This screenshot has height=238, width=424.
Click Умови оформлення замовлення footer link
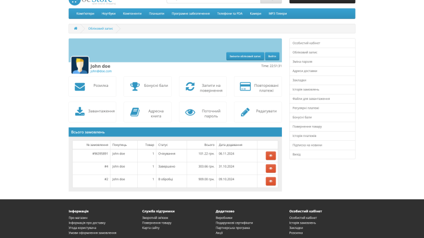coord(92,233)
